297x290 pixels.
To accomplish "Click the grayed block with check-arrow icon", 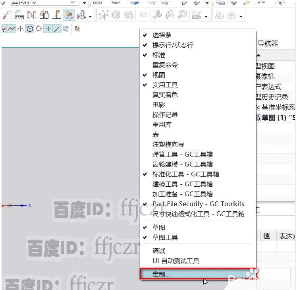I will tap(157, 15).
